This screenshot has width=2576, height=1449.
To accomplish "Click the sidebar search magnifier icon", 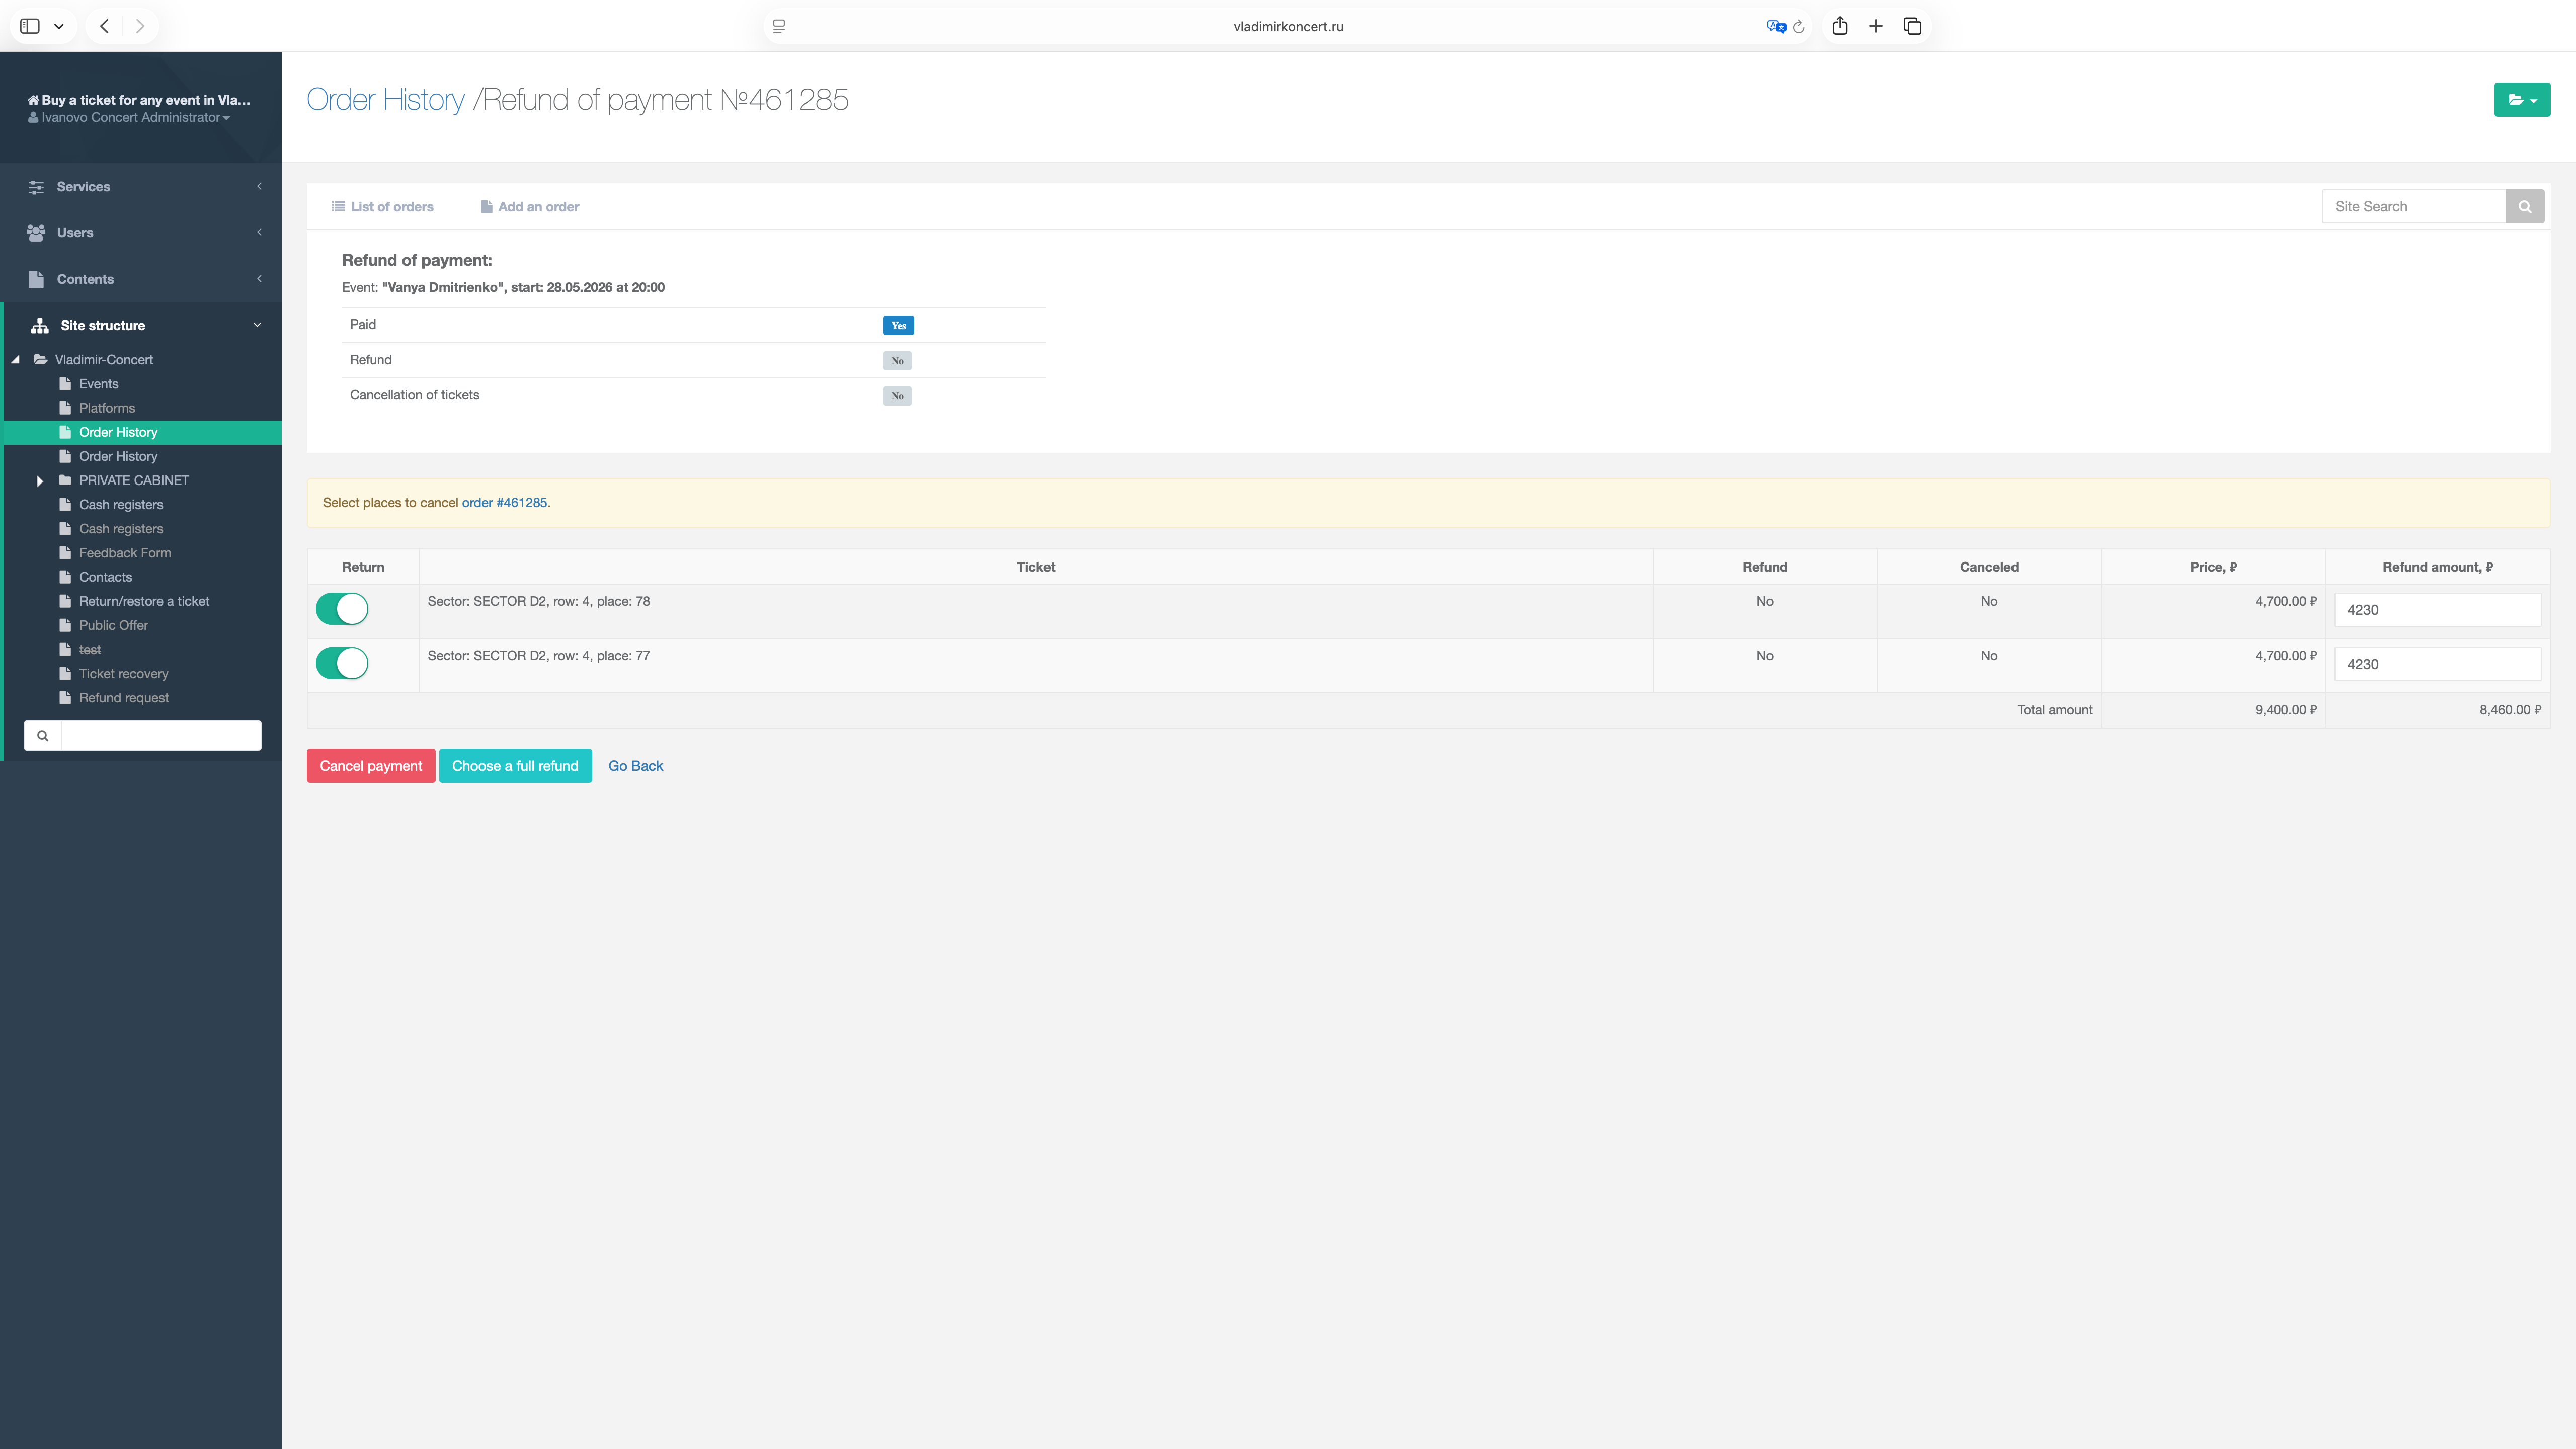I will (x=43, y=735).
